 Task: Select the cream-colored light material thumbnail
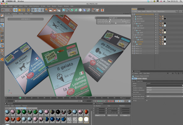coord(81,119)
